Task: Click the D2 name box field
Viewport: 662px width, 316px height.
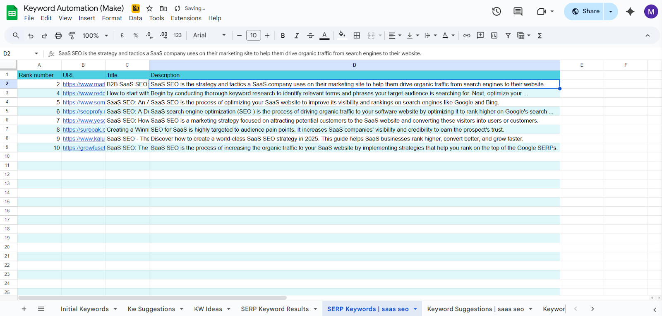Action: pyautogui.click(x=17, y=53)
